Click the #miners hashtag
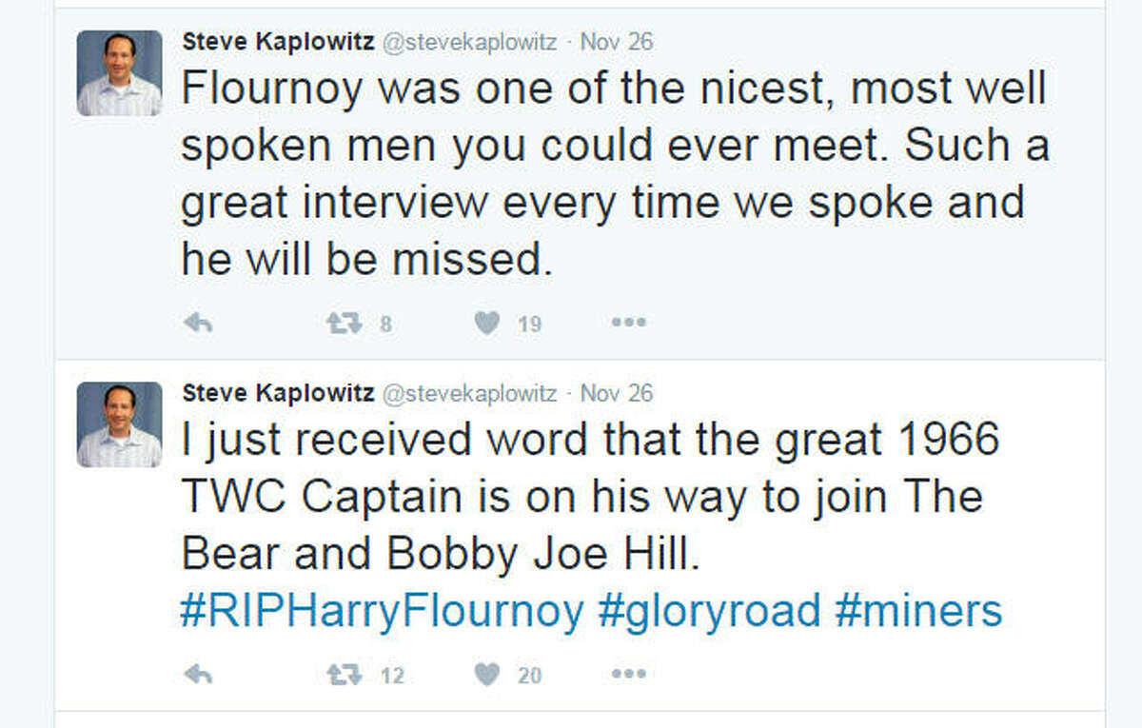Screen dimensions: 1142x728 coord(918,611)
